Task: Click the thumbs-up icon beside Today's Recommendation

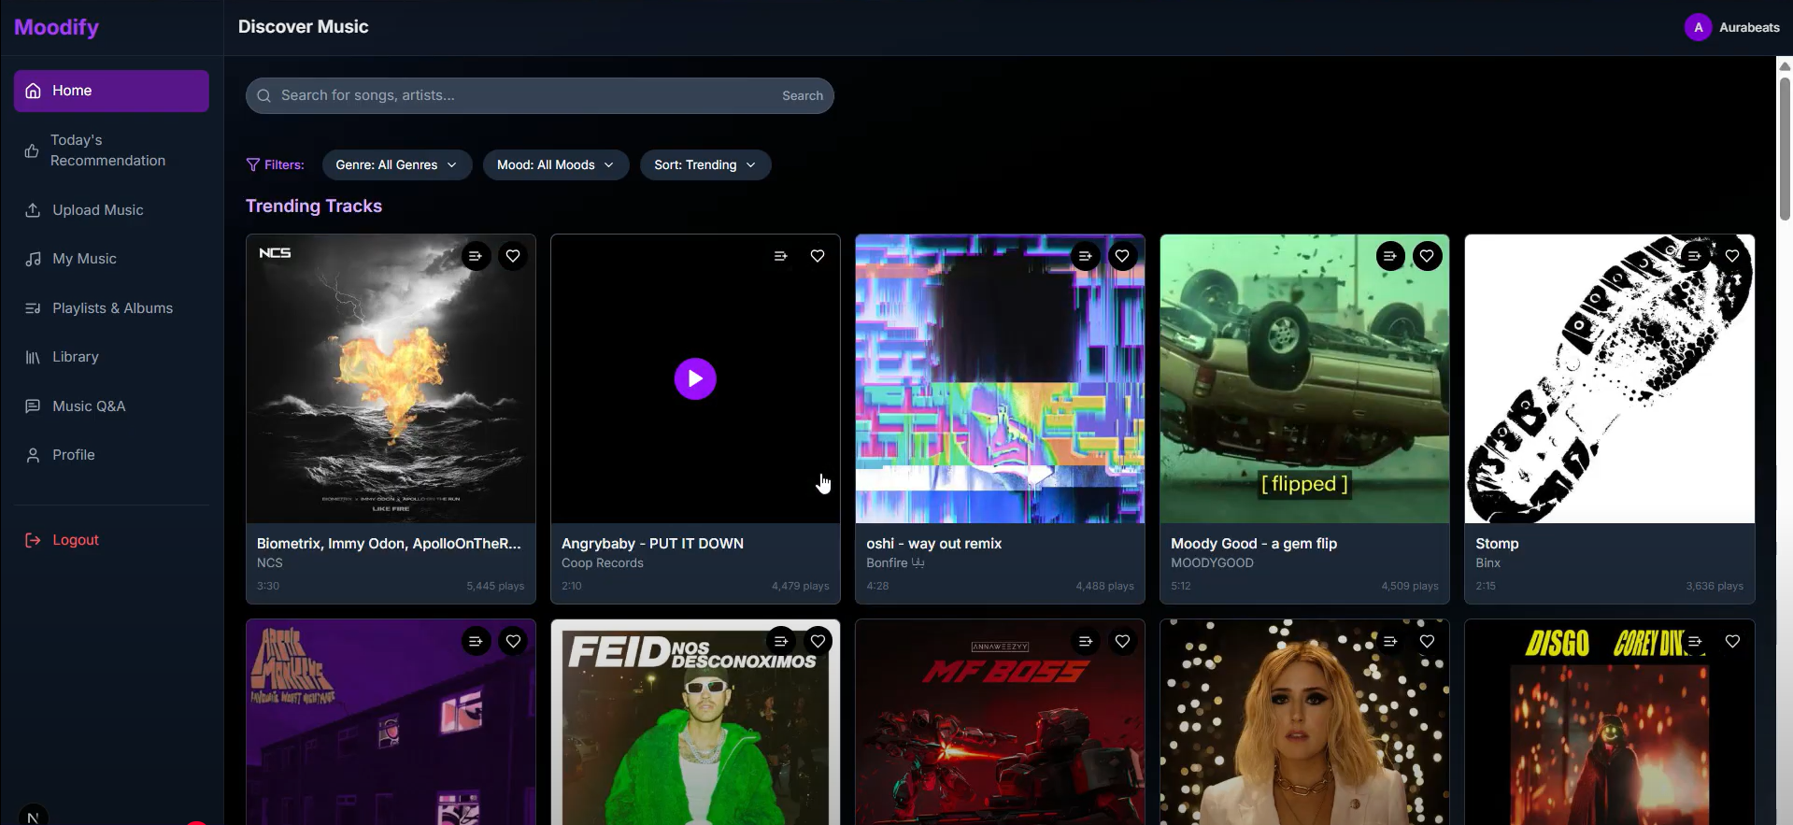Action: tap(32, 150)
